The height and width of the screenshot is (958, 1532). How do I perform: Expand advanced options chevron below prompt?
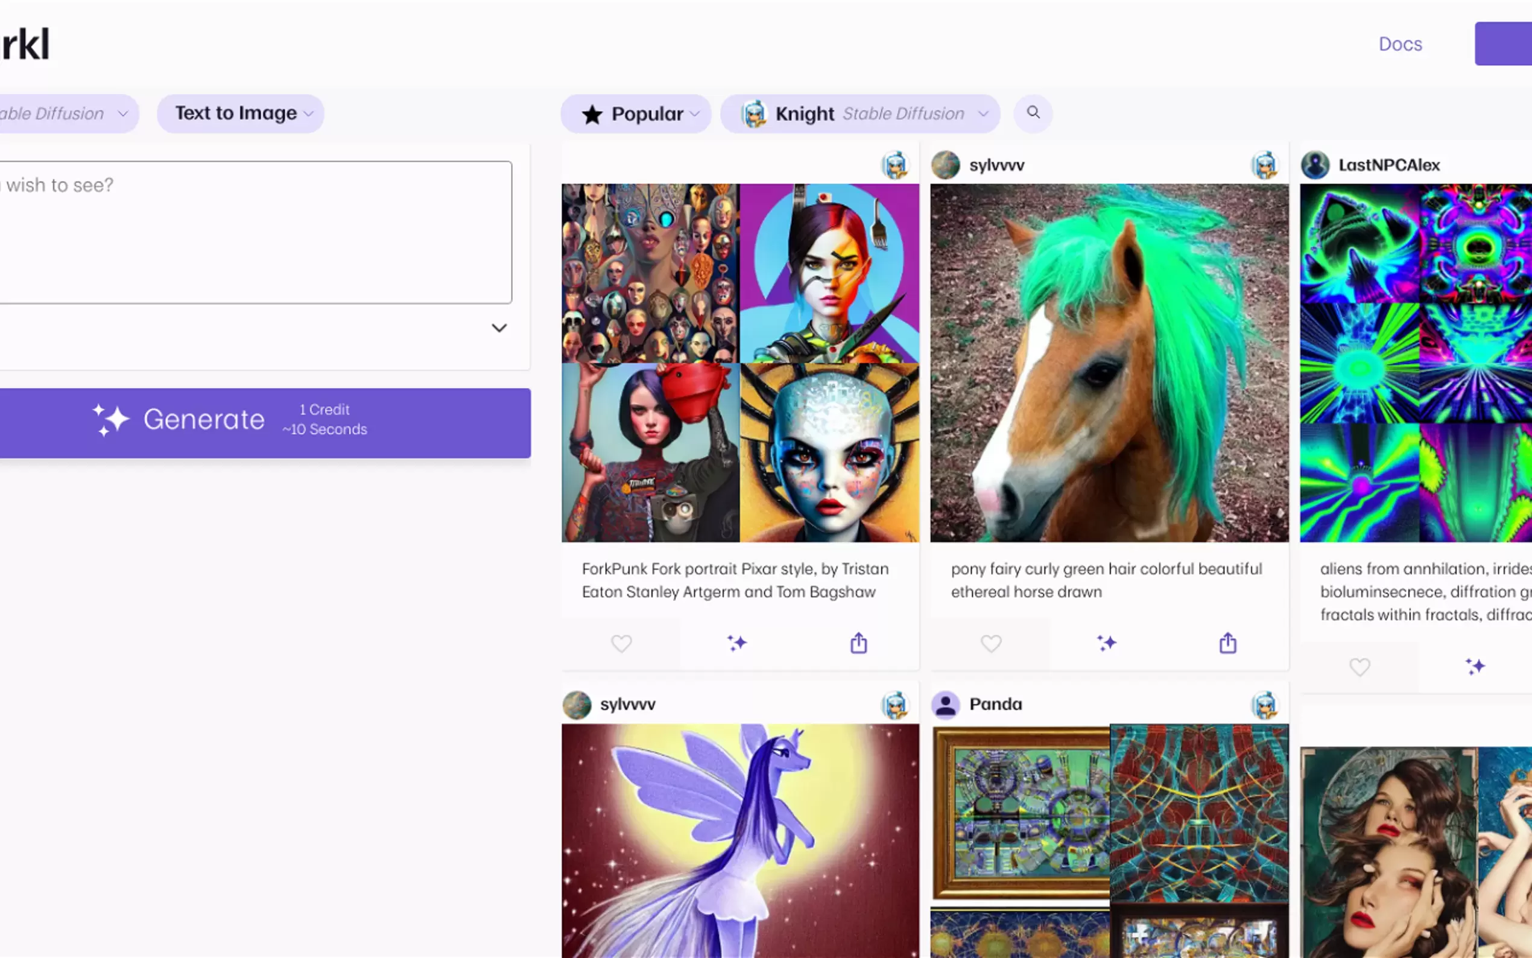(x=499, y=328)
